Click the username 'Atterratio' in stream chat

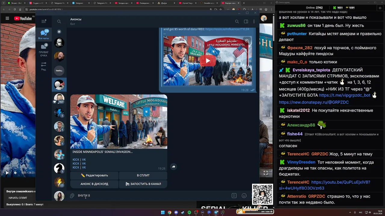point(297,196)
